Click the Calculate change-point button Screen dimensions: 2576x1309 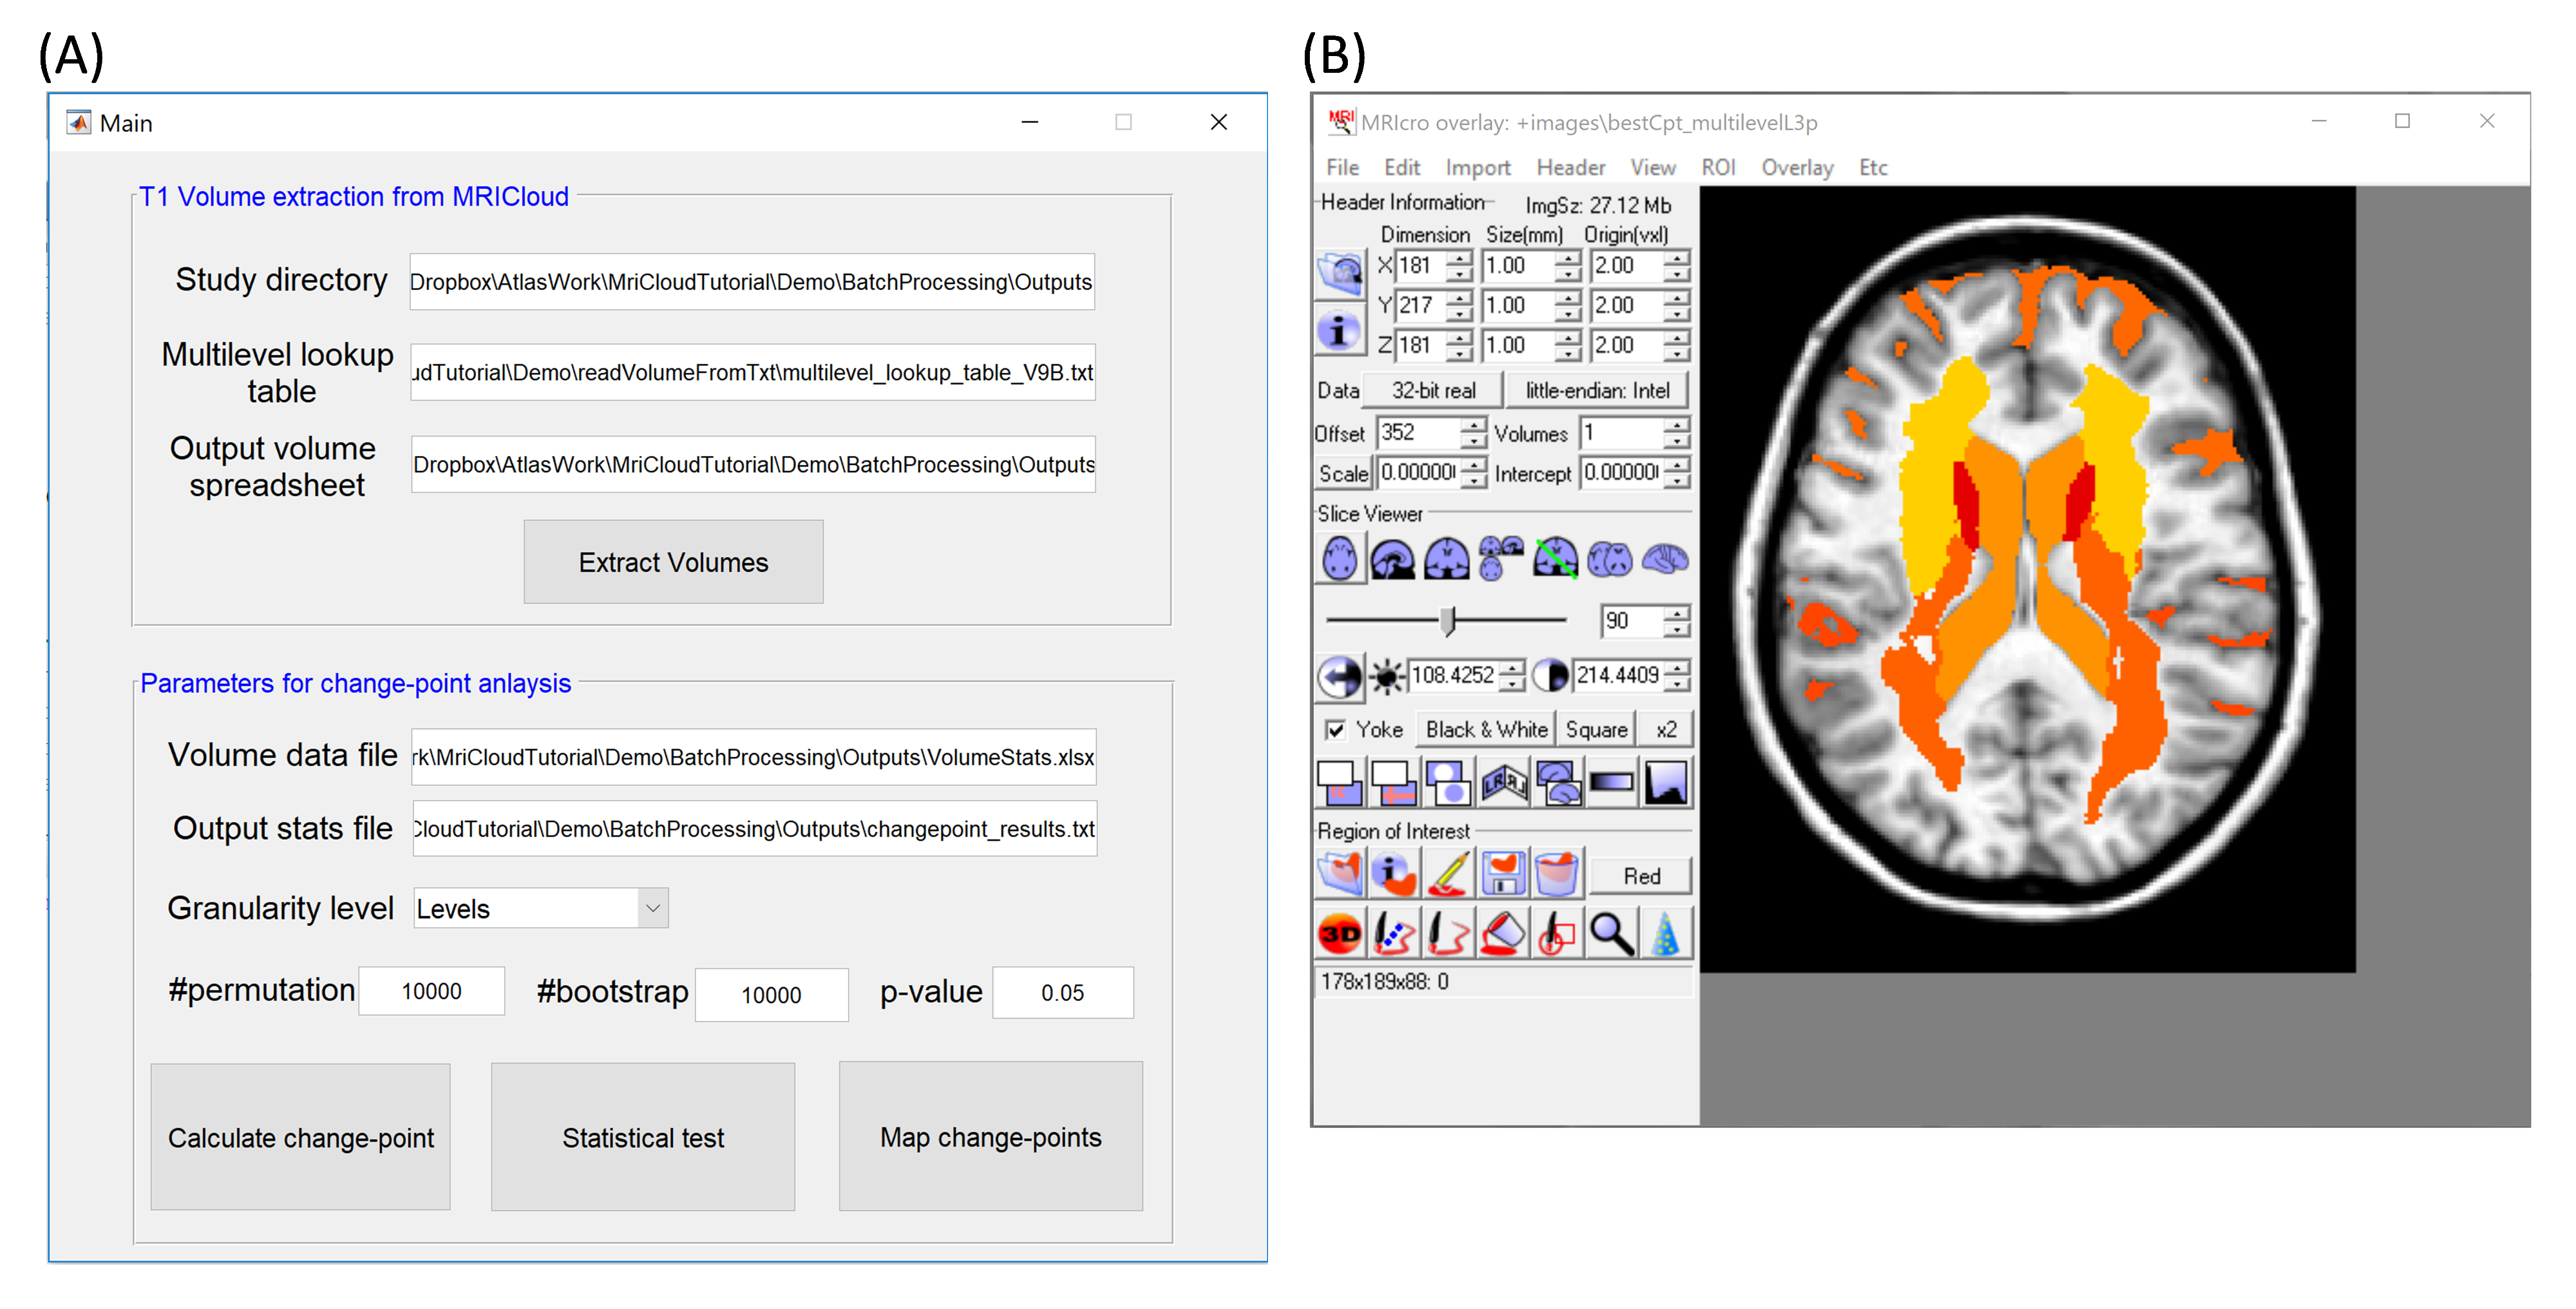point(300,1137)
